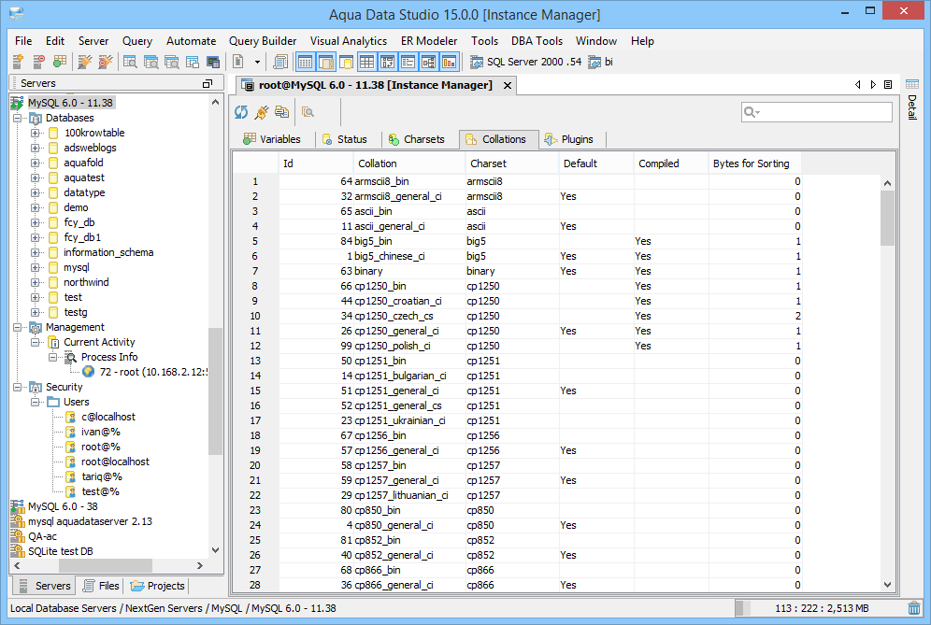Click the third query window search icon

(x=172, y=61)
